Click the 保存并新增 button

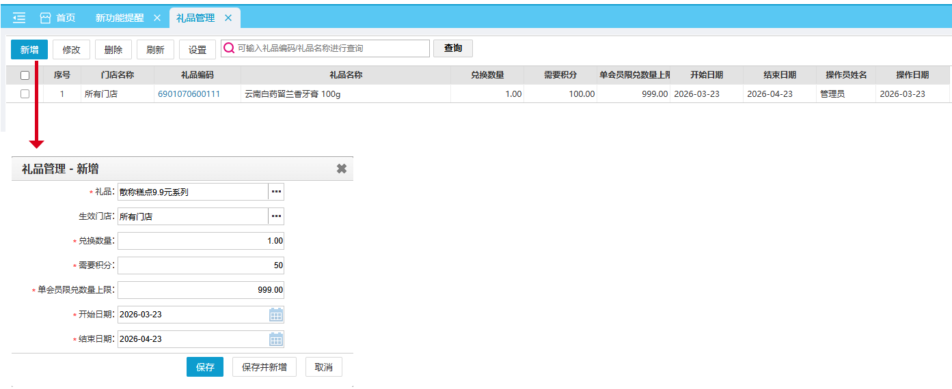coord(264,367)
